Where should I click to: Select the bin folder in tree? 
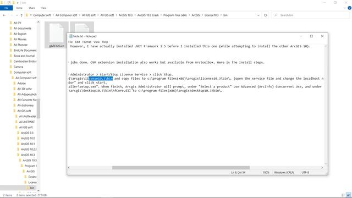pyautogui.click(x=32, y=188)
